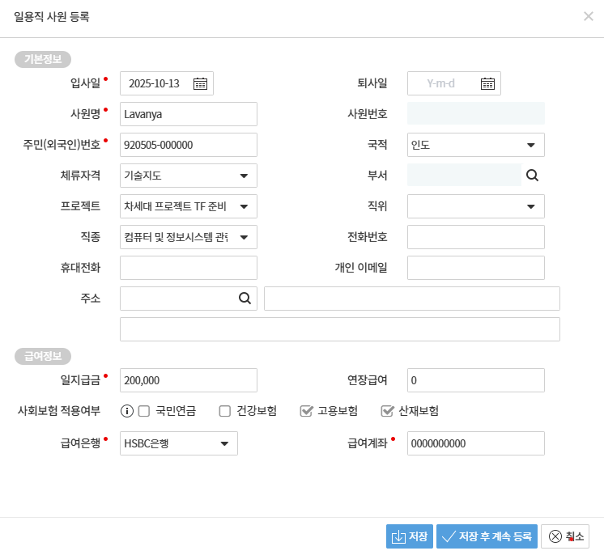
Task: Toggle the 산재보험 checkbox
Action: pos(387,411)
